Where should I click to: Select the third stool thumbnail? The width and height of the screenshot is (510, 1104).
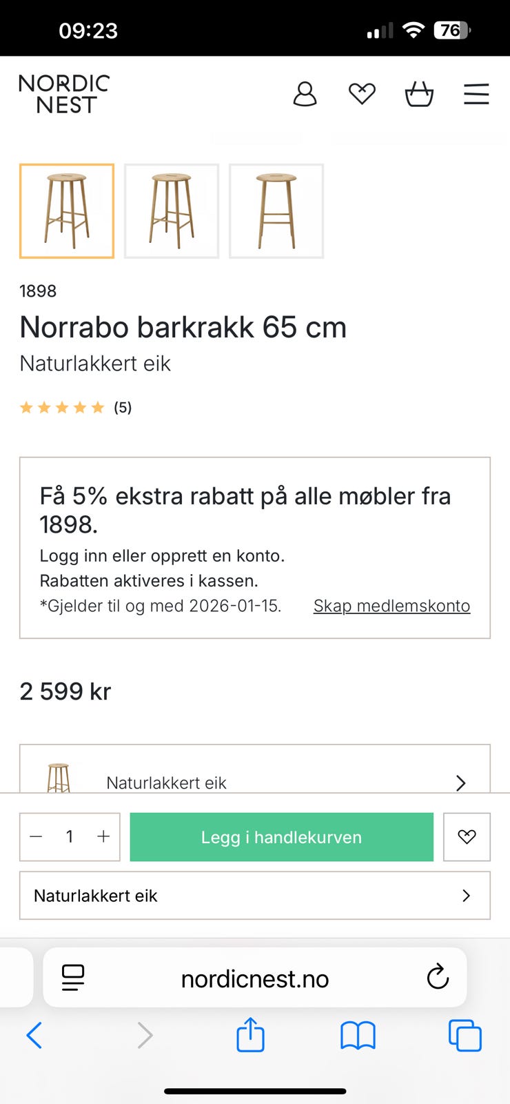coord(276,211)
